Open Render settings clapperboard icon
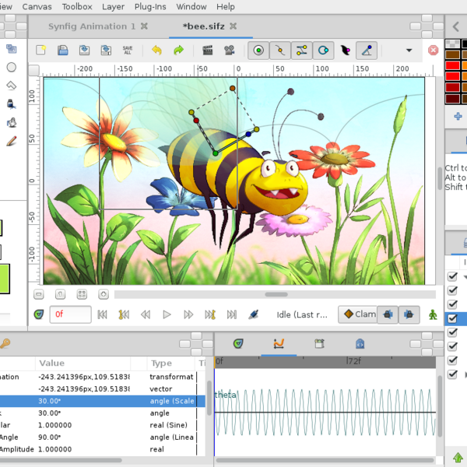 208,50
